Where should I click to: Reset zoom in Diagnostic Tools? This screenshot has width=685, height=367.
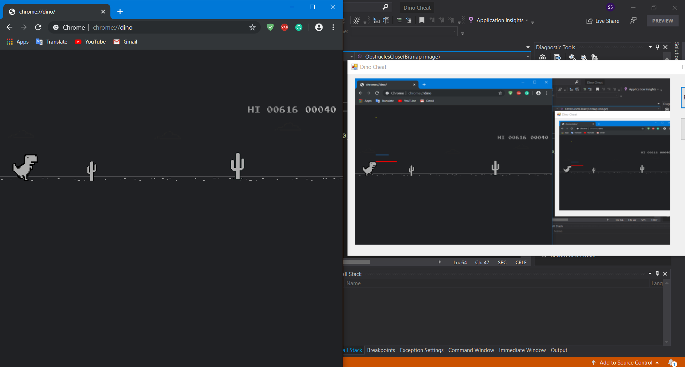click(595, 57)
